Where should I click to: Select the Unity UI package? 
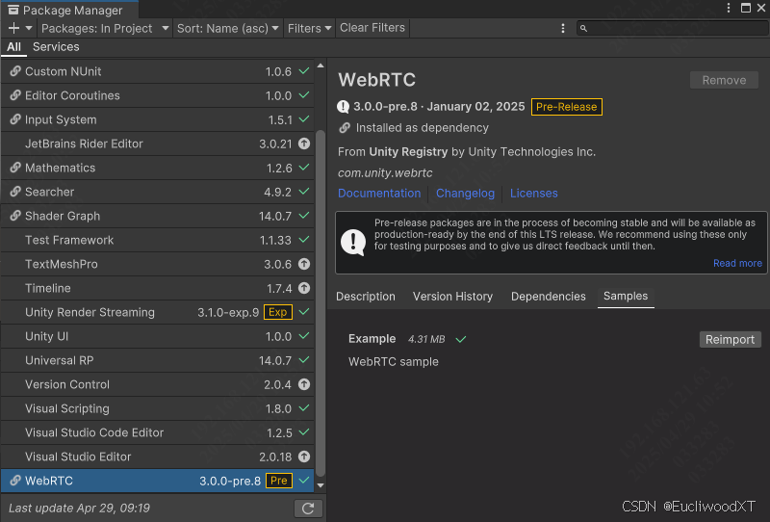(158, 336)
